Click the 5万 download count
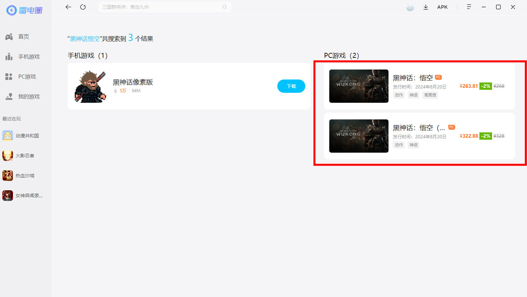527x297 pixels. [x=123, y=91]
